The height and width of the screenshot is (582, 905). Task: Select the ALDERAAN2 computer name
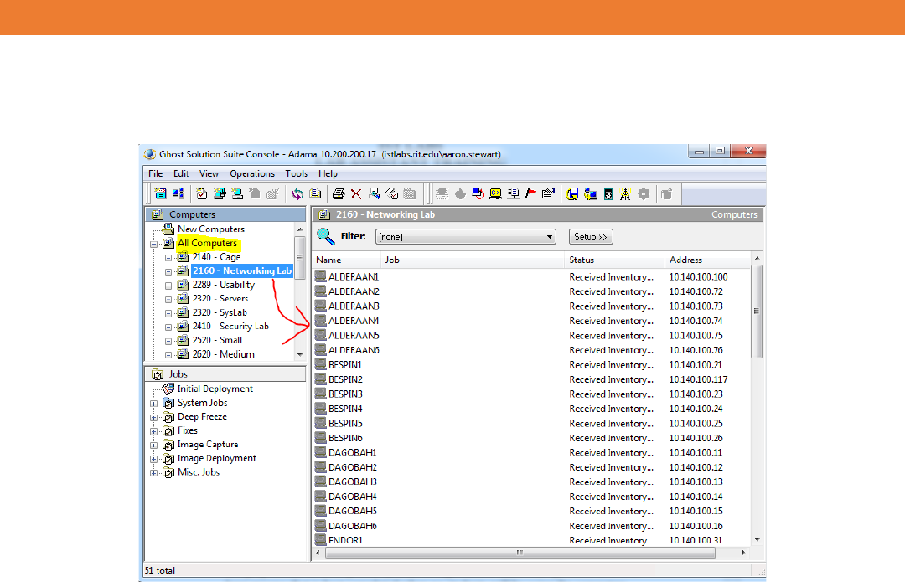coord(354,291)
